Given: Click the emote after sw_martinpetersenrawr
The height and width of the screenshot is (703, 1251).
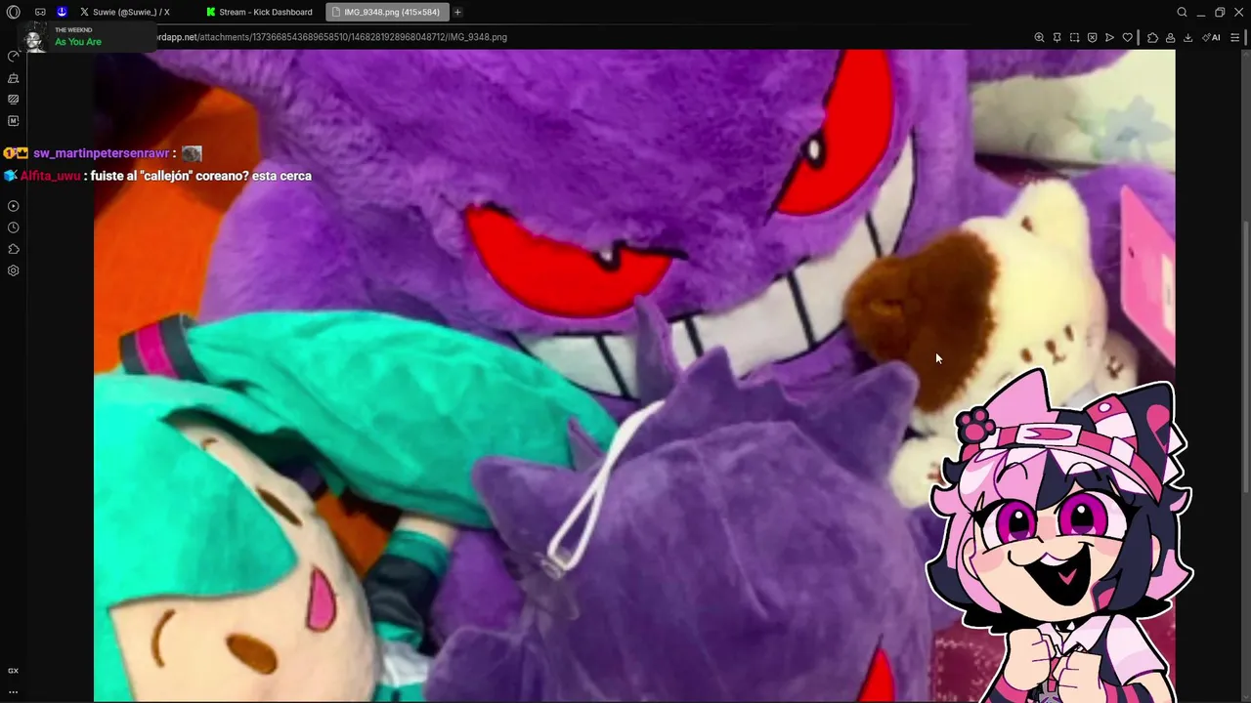Looking at the screenshot, I should pos(192,153).
